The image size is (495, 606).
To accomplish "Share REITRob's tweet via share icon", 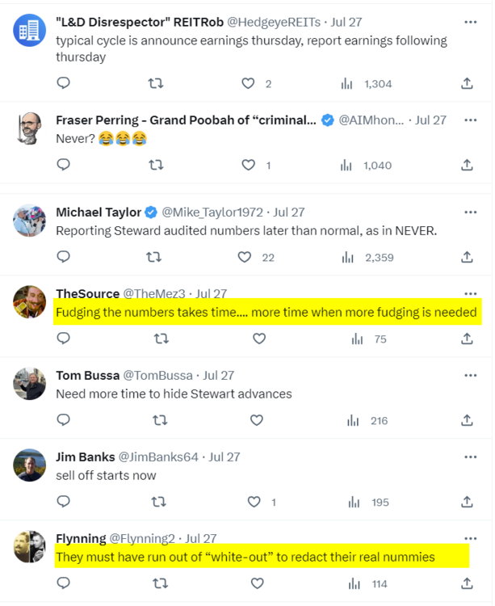I will point(467,83).
